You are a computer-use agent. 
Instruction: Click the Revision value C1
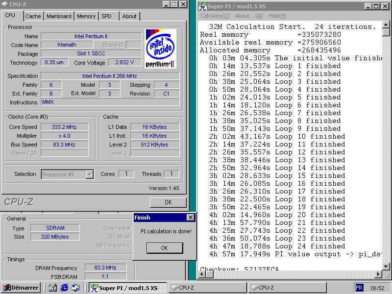pyautogui.click(x=167, y=94)
